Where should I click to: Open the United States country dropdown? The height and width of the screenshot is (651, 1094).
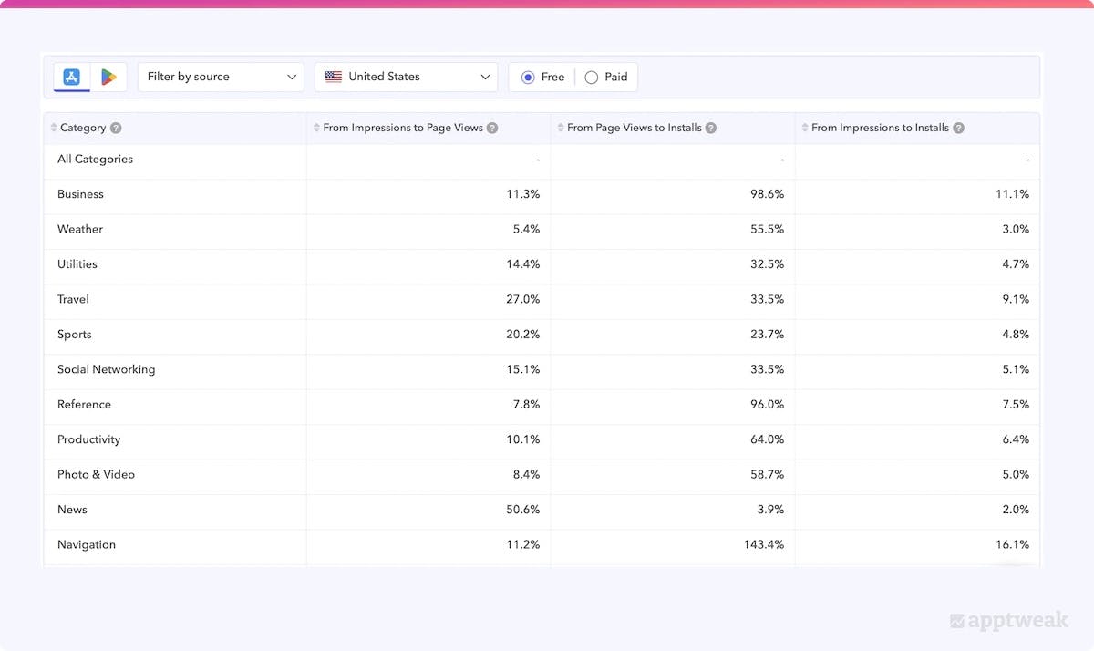406,77
